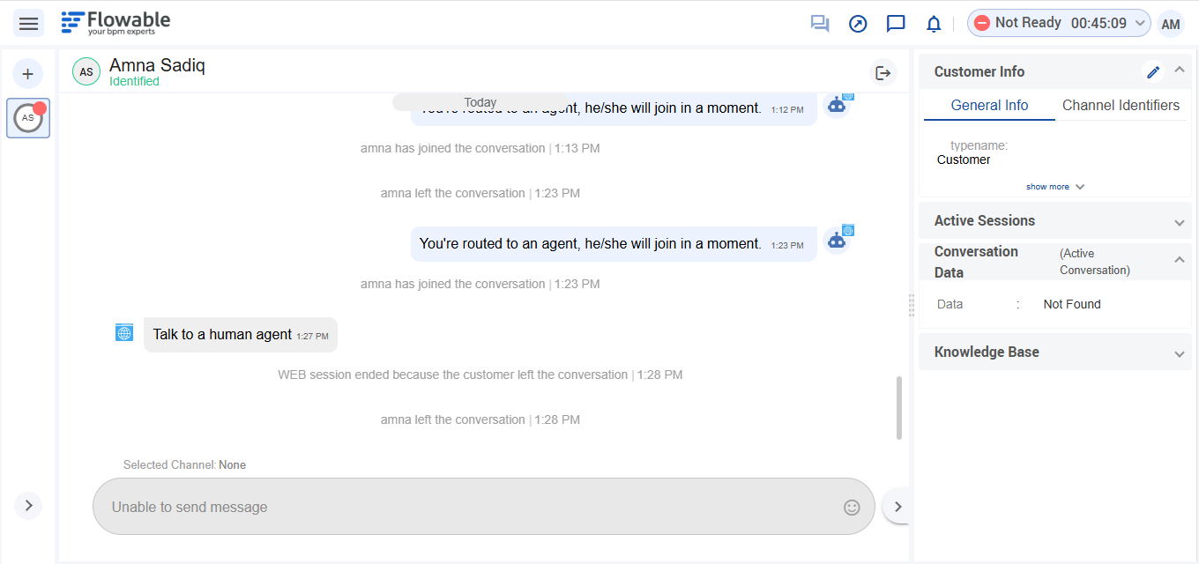This screenshot has height=564, width=1199.
Task: Switch to the Channel Identifiers tab
Action: tap(1121, 105)
